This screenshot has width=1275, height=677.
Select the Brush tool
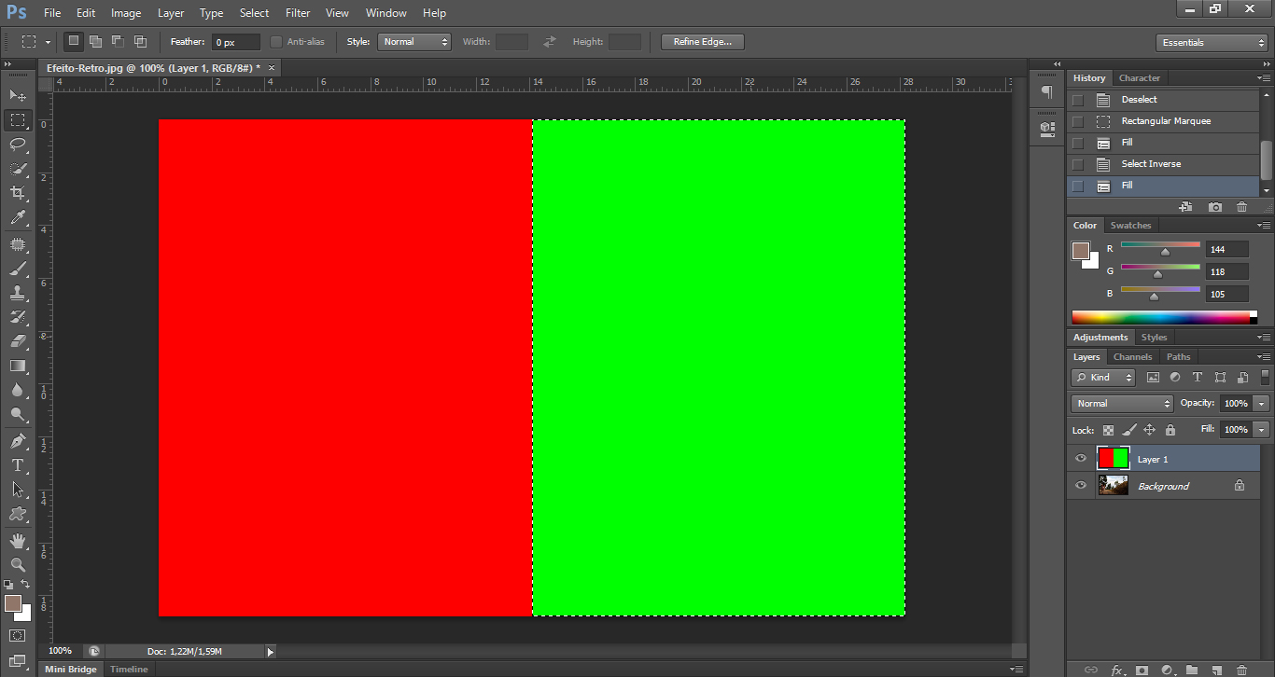18,269
